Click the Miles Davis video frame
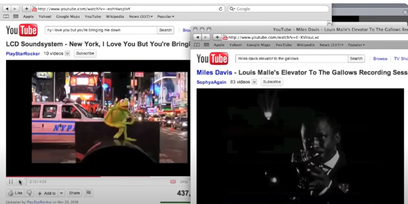Screen dimensions: 408x204 (x=300, y=146)
